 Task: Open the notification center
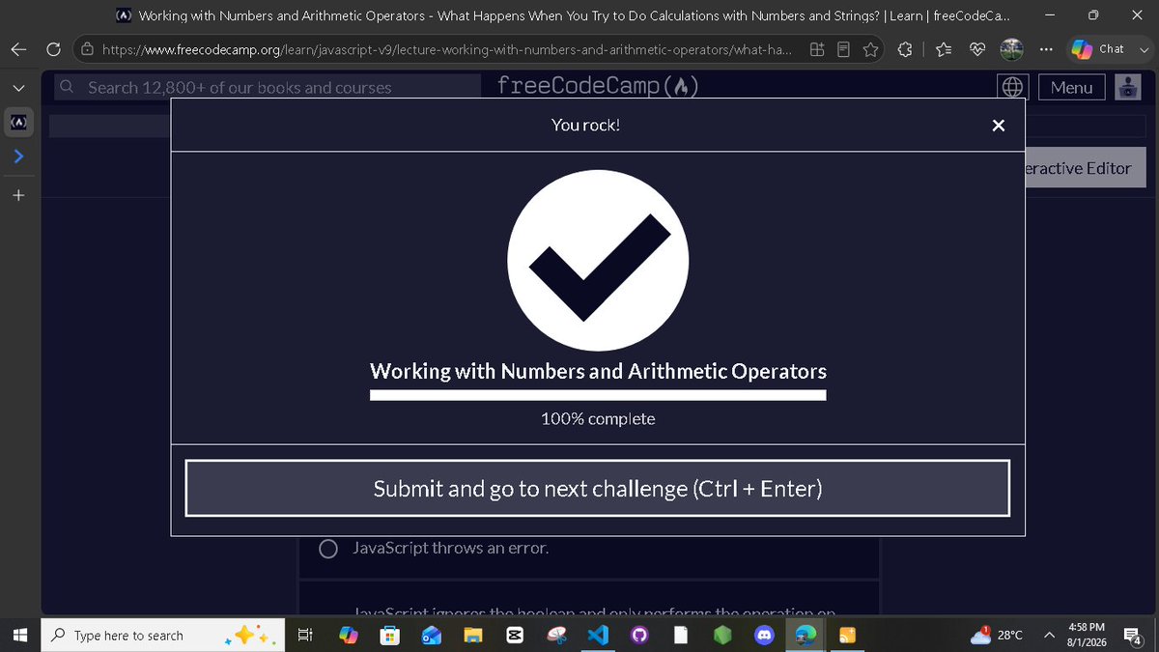tap(1131, 635)
